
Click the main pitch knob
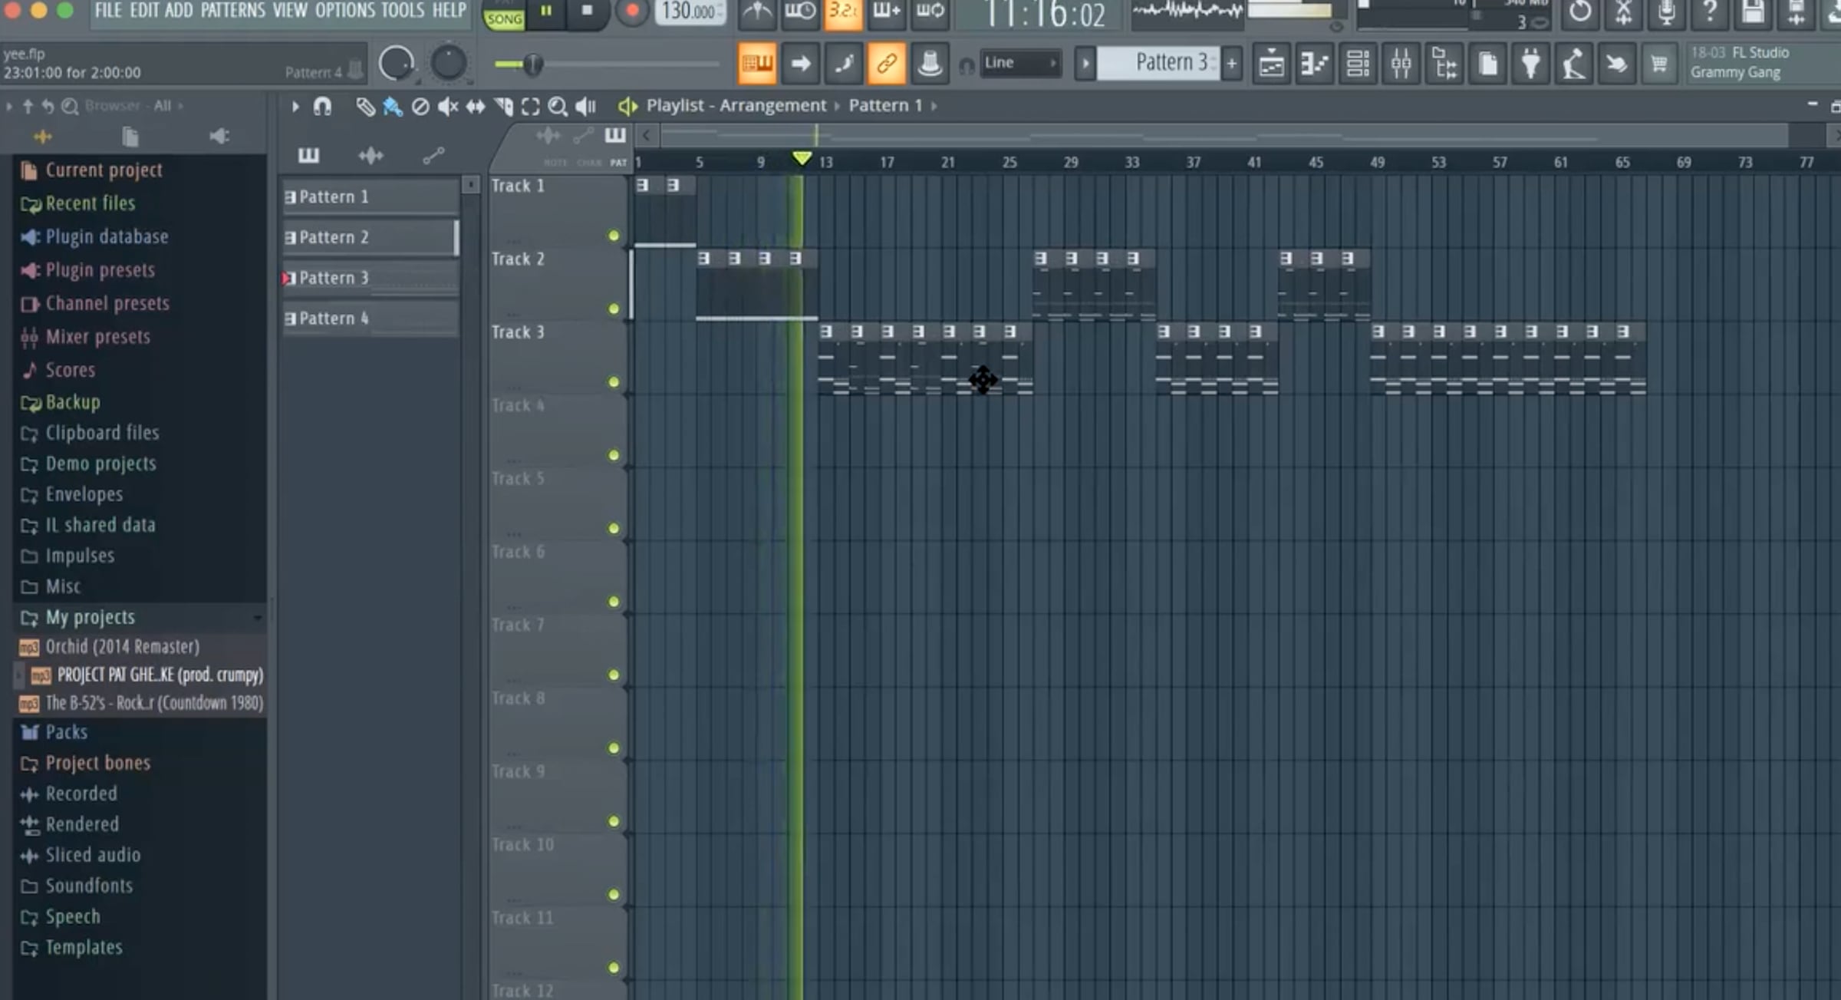tap(448, 64)
